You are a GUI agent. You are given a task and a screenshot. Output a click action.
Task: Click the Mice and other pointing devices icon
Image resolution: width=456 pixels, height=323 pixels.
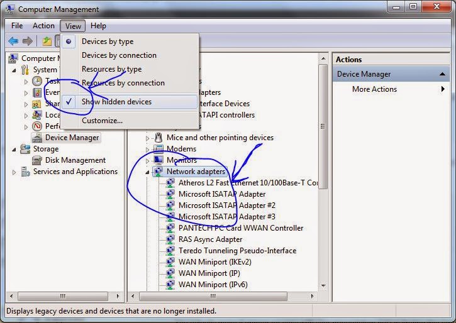pyautogui.click(x=158, y=138)
